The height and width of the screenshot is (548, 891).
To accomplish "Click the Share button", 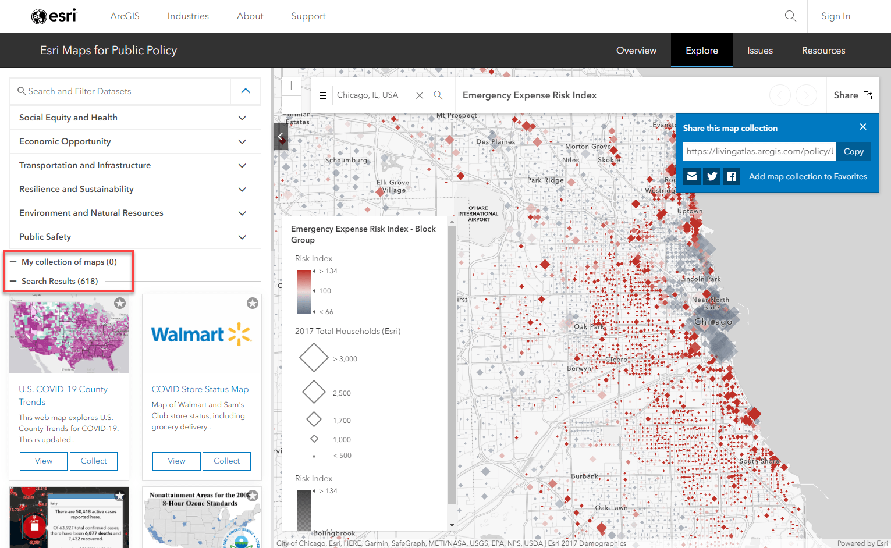I will 853,95.
